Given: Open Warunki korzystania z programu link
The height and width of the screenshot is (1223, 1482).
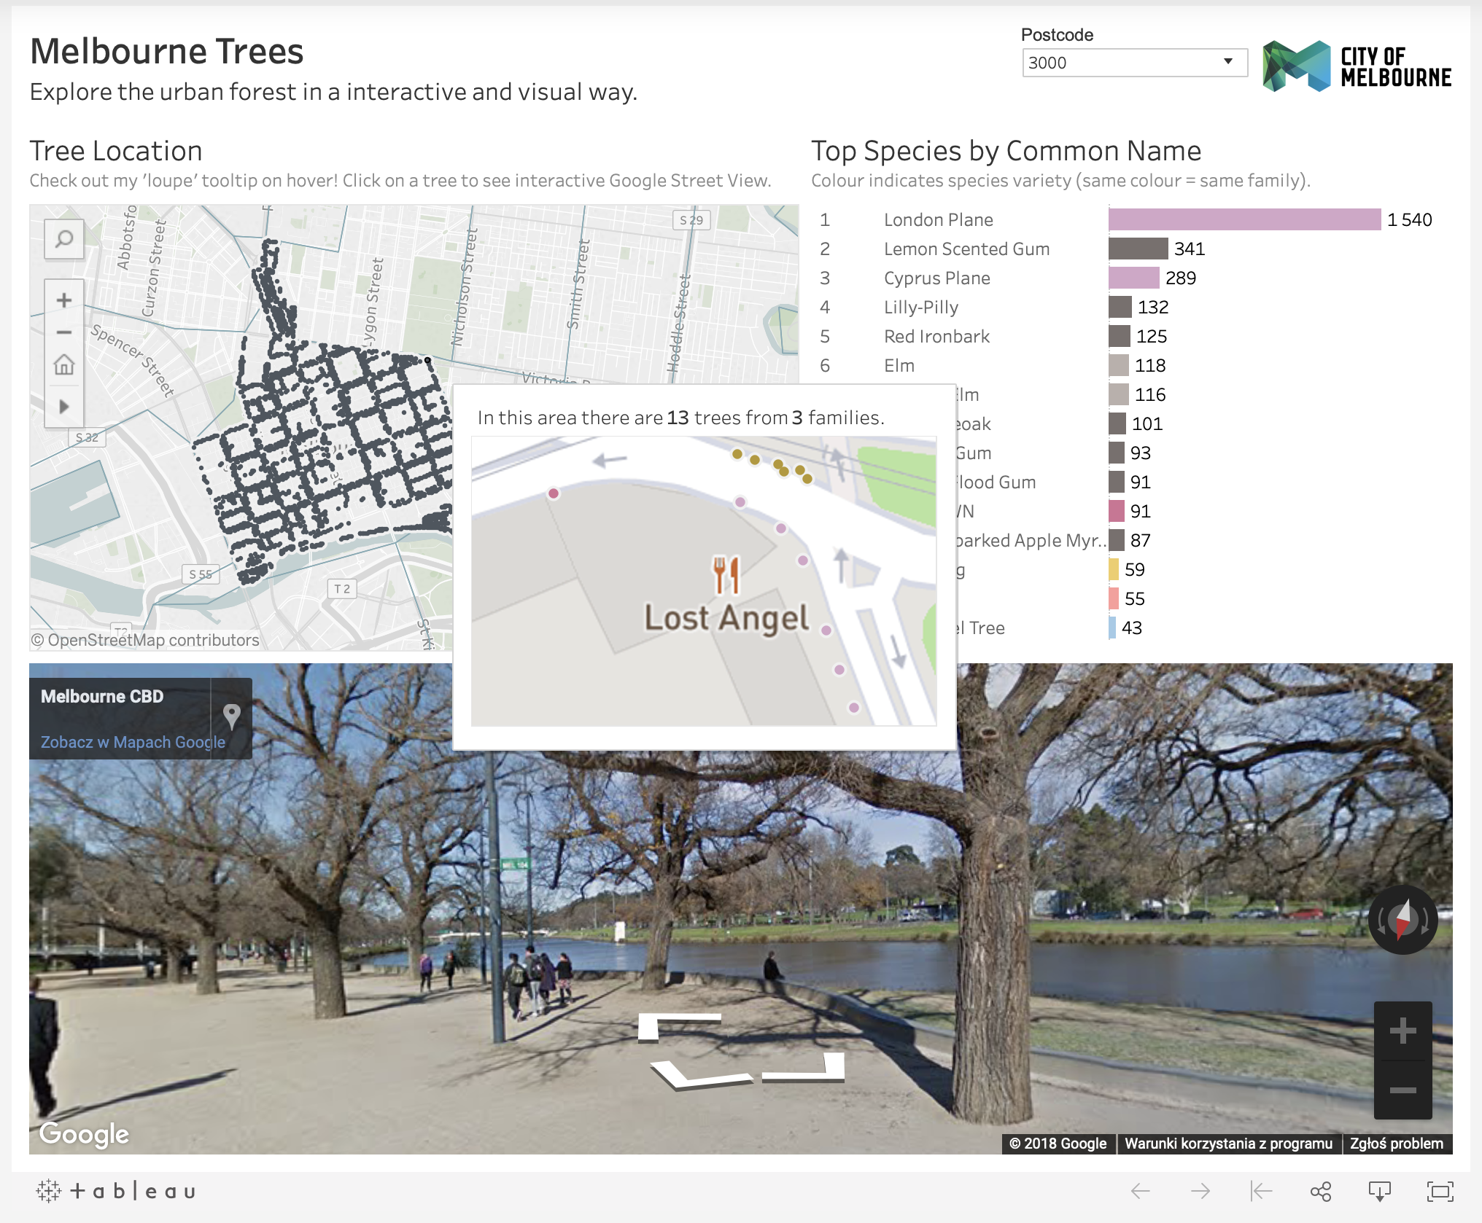Looking at the screenshot, I should [1228, 1144].
